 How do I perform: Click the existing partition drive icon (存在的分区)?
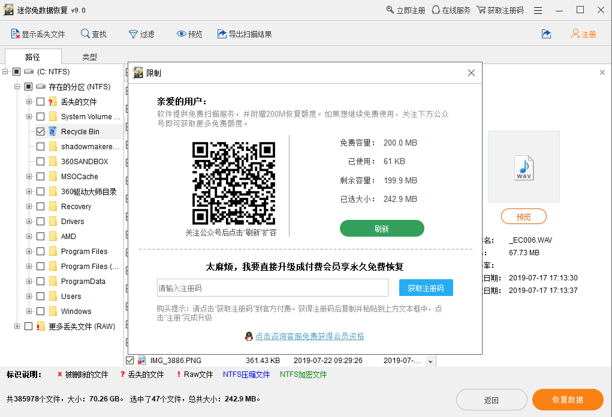pyautogui.click(x=41, y=86)
